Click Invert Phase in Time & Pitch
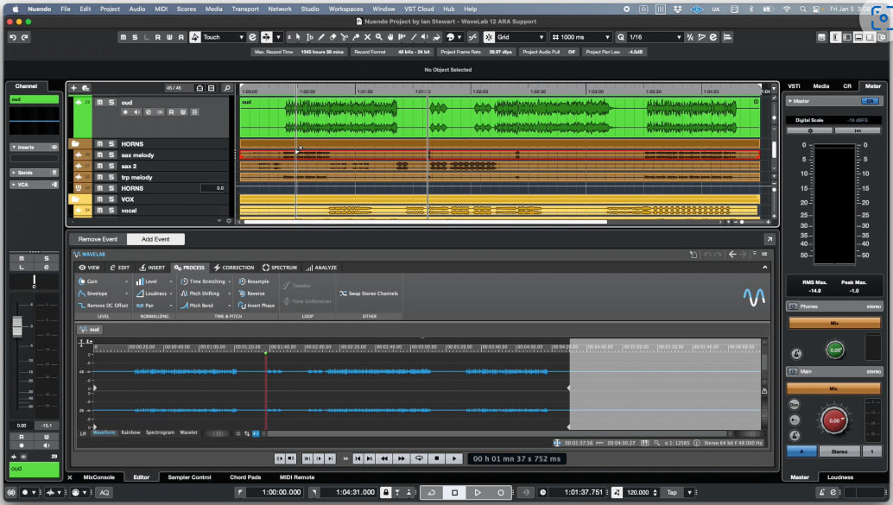 tap(256, 306)
